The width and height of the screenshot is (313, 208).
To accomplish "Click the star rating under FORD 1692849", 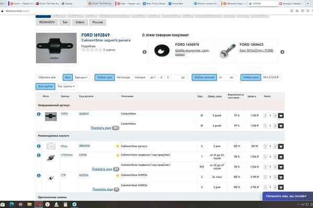I will point(92,50).
